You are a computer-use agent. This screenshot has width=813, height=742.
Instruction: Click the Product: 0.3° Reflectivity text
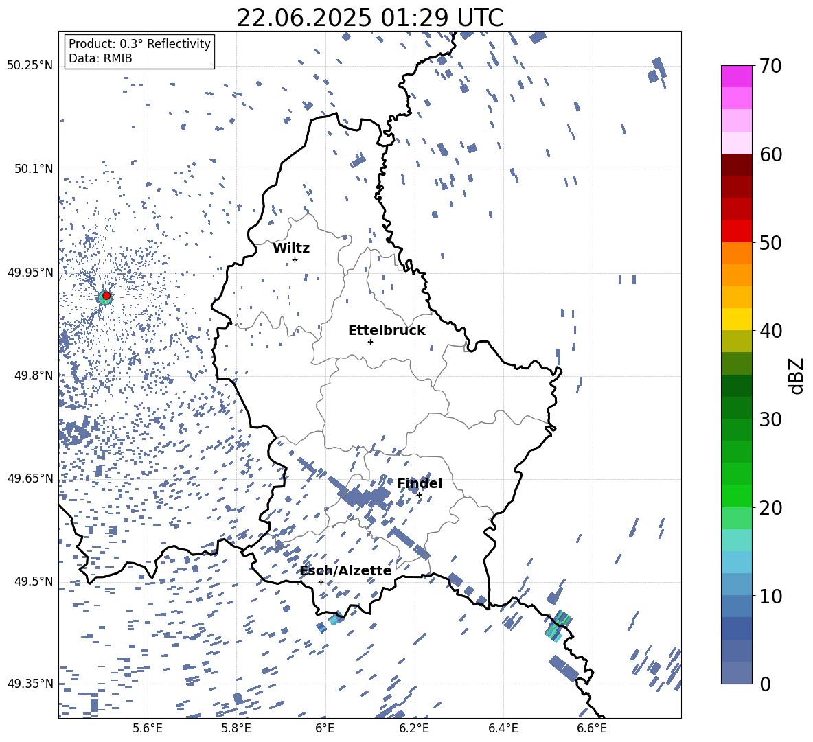coord(139,43)
